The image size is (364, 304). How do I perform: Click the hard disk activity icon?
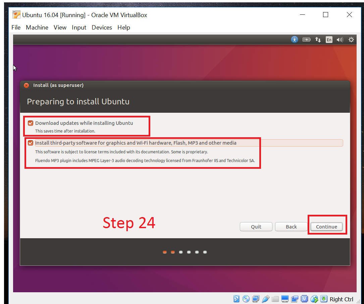(x=236, y=299)
